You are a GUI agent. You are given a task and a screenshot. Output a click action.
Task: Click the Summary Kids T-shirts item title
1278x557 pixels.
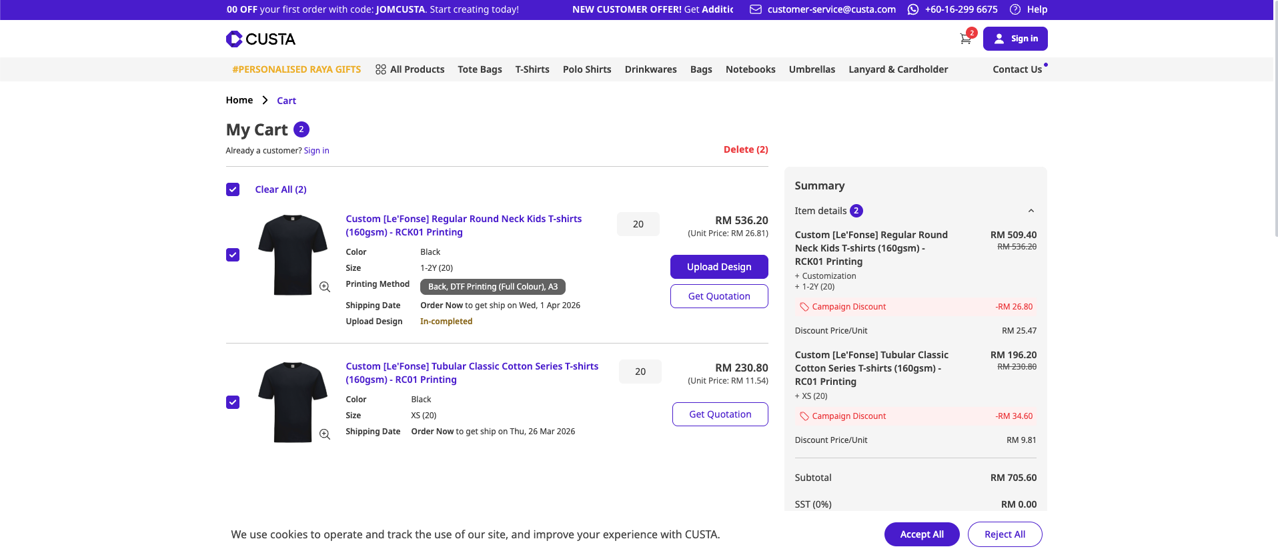point(871,248)
